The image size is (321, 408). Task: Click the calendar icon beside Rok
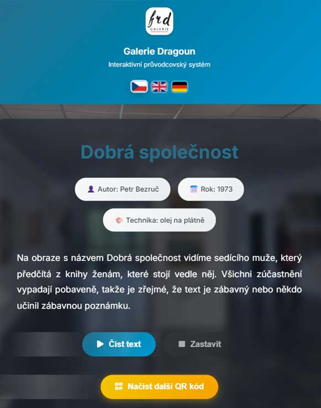coord(194,189)
